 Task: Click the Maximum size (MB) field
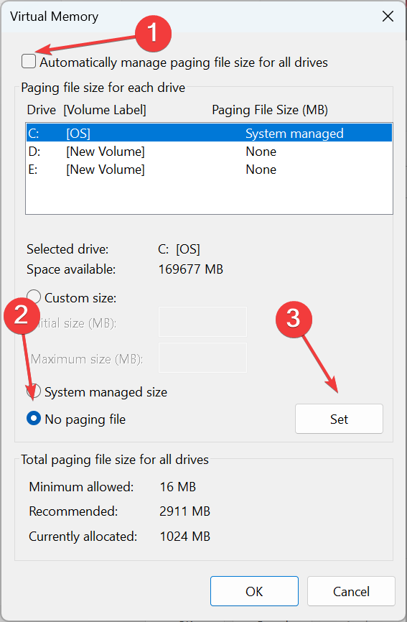coord(202,358)
